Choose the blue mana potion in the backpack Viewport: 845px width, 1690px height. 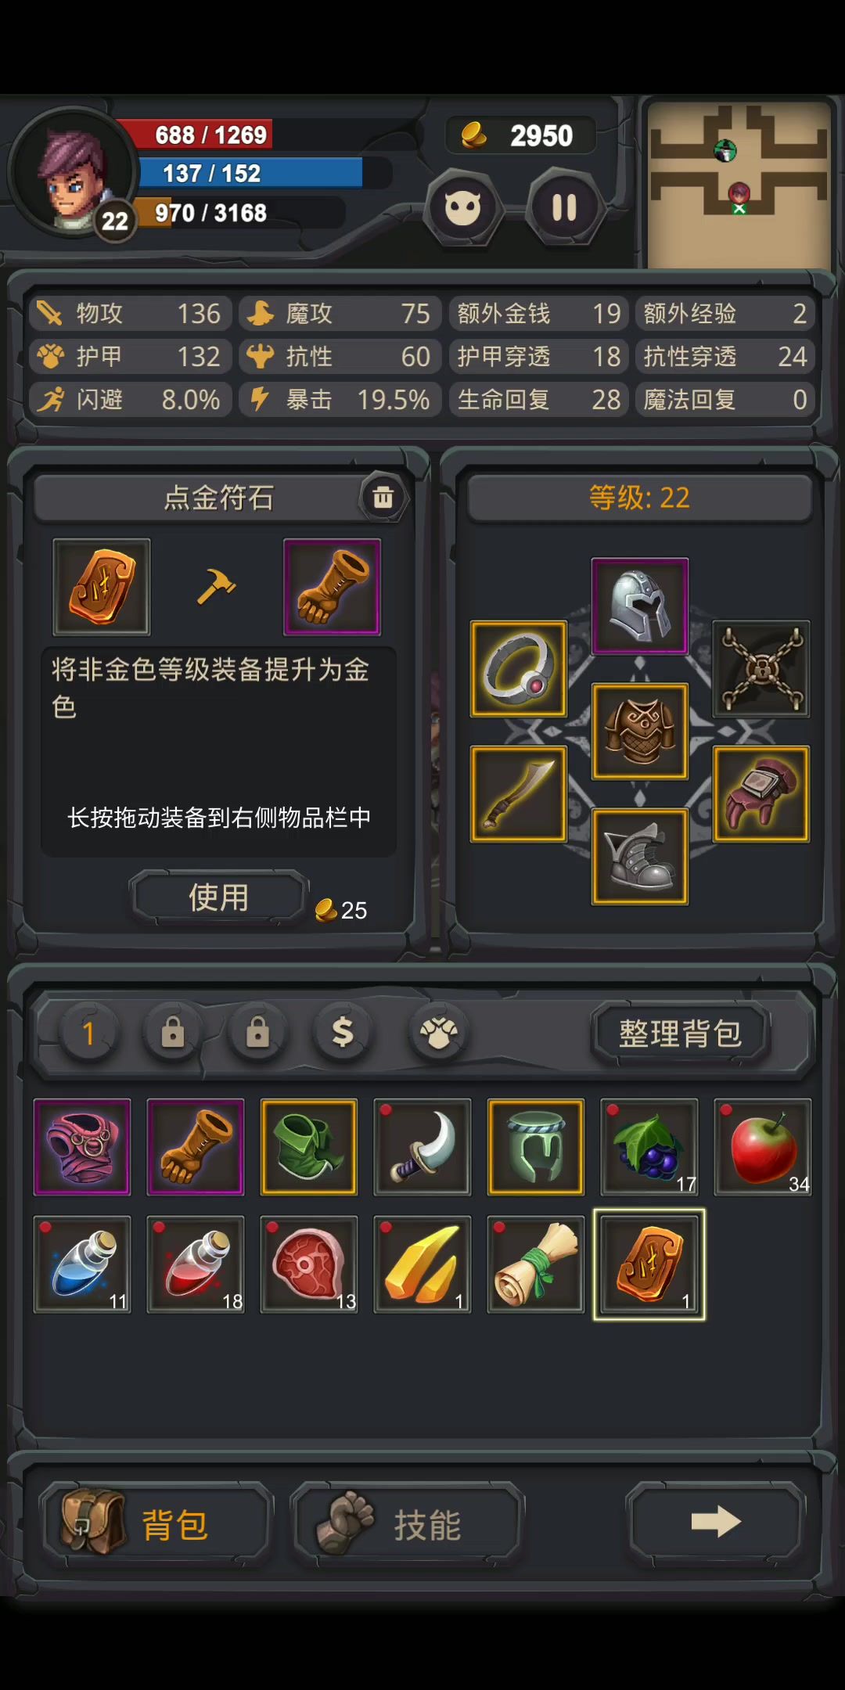82,1264
